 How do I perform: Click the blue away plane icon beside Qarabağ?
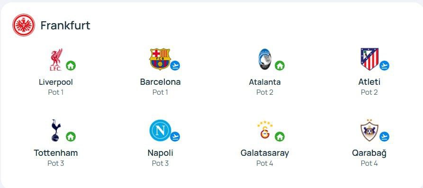384,137
